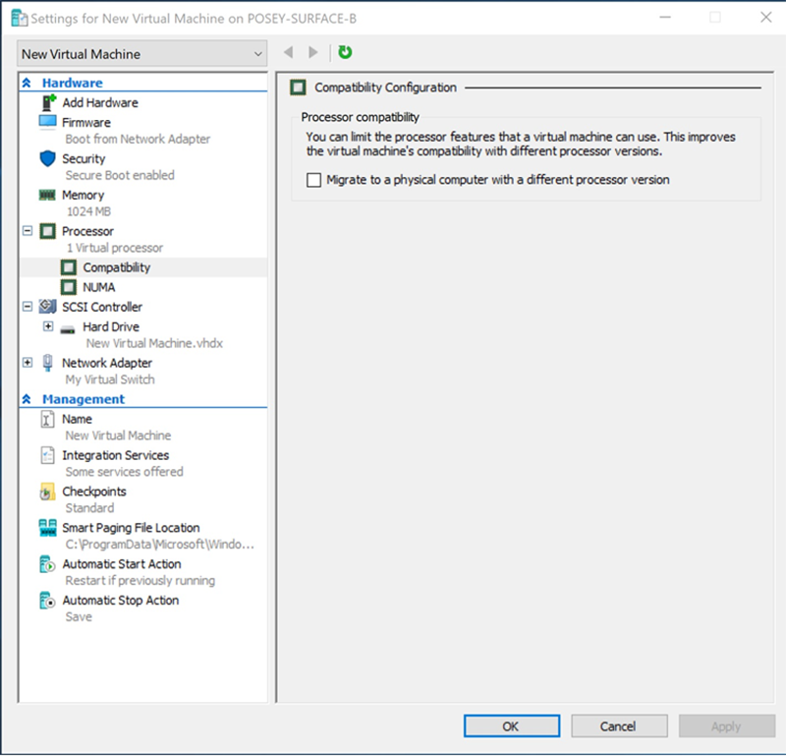Viewport: 786px width, 756px height.
Task: Click the OK button
Action: pyautogui.click(x=511, y=726)
